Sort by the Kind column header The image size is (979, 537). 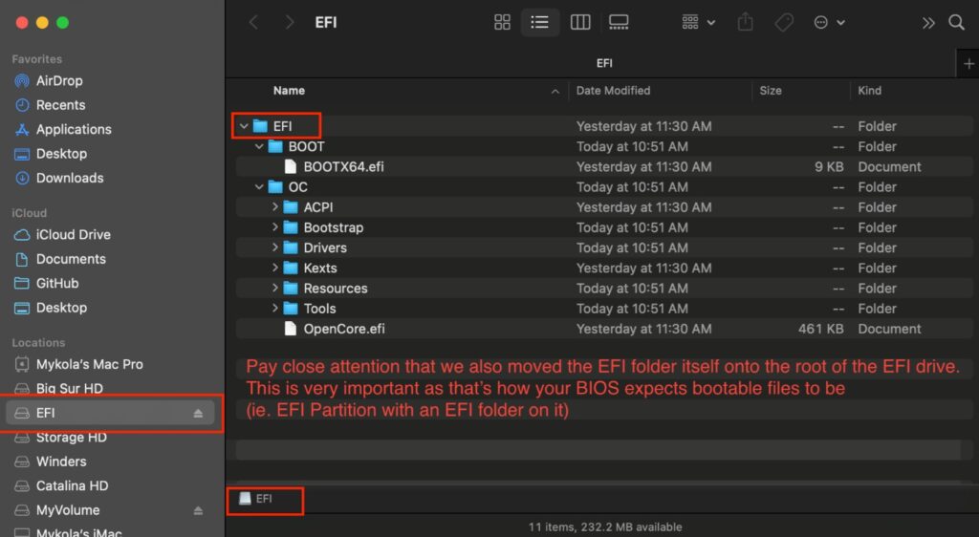pyautogui.click(x=869, y=91)
